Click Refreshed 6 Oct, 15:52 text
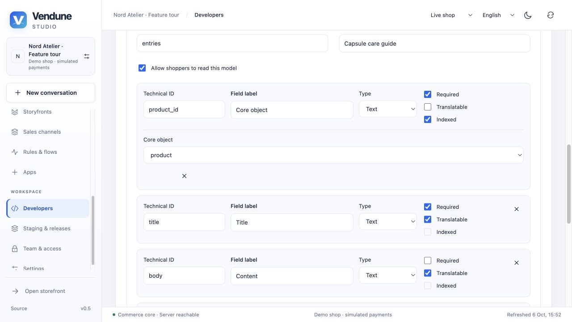Viewport: 572px width, 322px height. click(x=534, y=315)
